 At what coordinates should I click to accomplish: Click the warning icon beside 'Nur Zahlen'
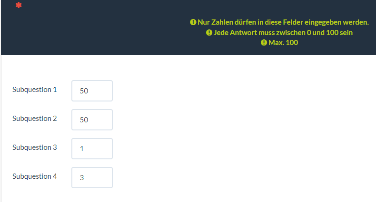[x=193, y=22]
